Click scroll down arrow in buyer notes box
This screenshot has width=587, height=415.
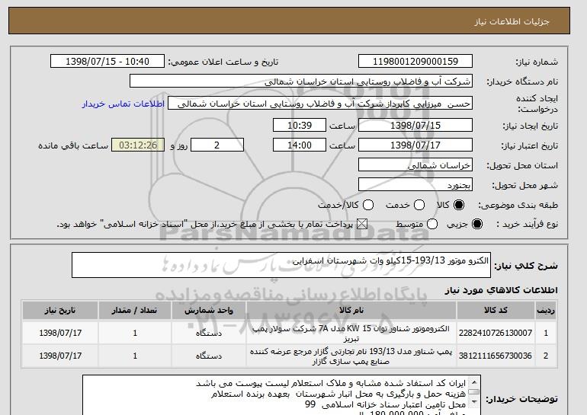pos(474,402)
